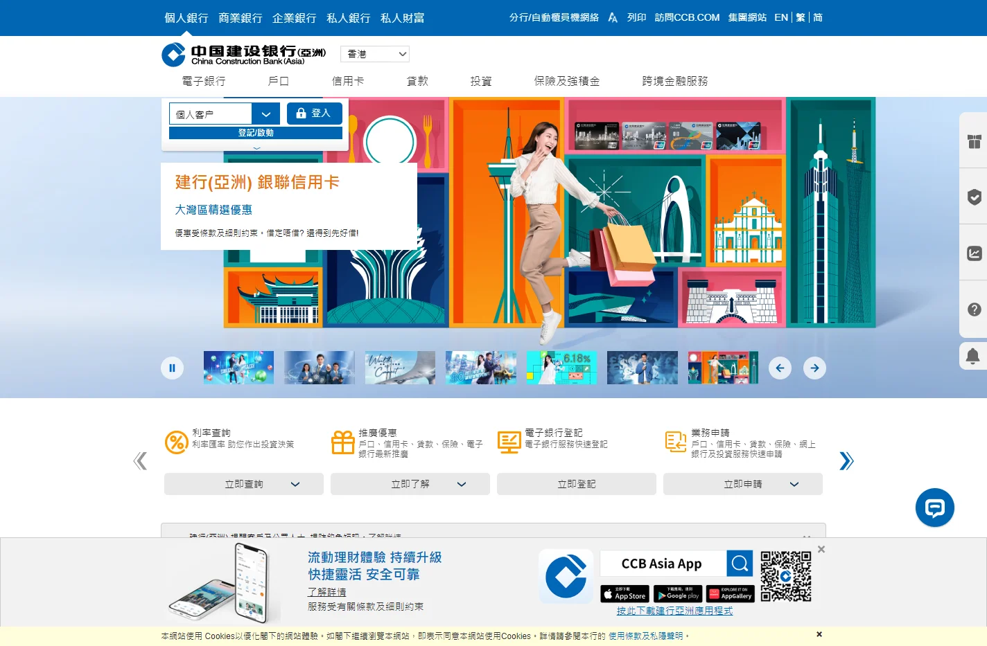Click the app download QR code
This screenshot has width=987, height=646.
pyautogui.click(x=786, y=576)
